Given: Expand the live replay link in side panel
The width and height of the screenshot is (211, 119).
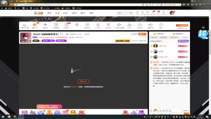Looking at the screenshot, I should (178, 34).
